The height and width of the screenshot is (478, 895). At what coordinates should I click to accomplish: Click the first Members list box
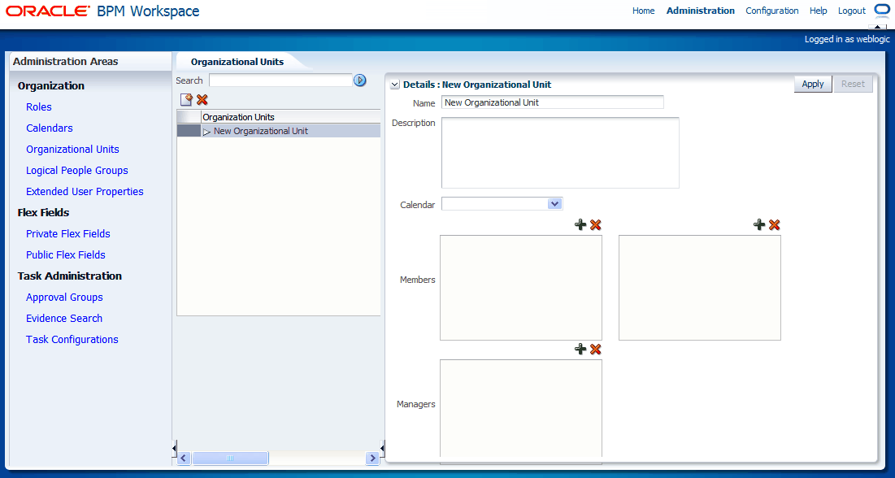tap(520, 287)
